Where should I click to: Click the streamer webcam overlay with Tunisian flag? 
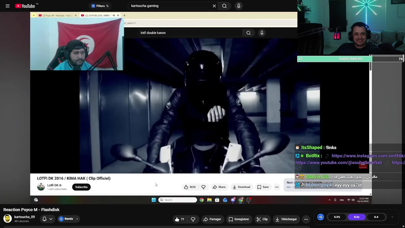77,44
